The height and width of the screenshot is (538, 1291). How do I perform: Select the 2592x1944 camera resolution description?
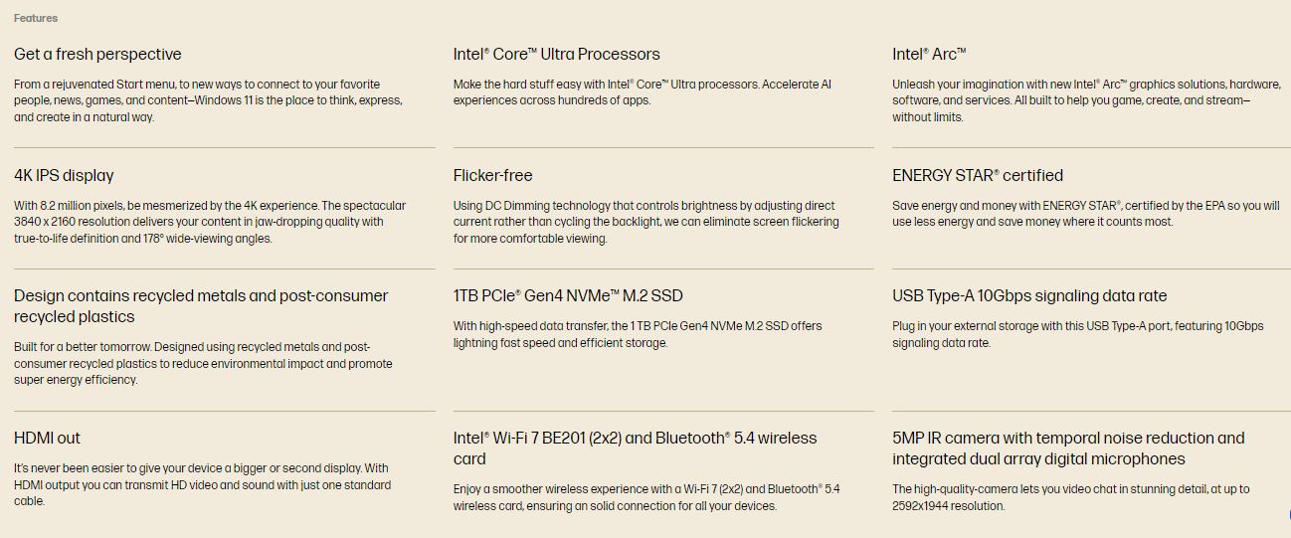[x=1070, y=497]
